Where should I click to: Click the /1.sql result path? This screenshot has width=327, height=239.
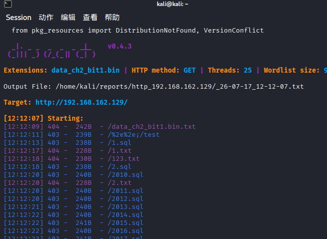pyautogui.click(x=120, y=143)
